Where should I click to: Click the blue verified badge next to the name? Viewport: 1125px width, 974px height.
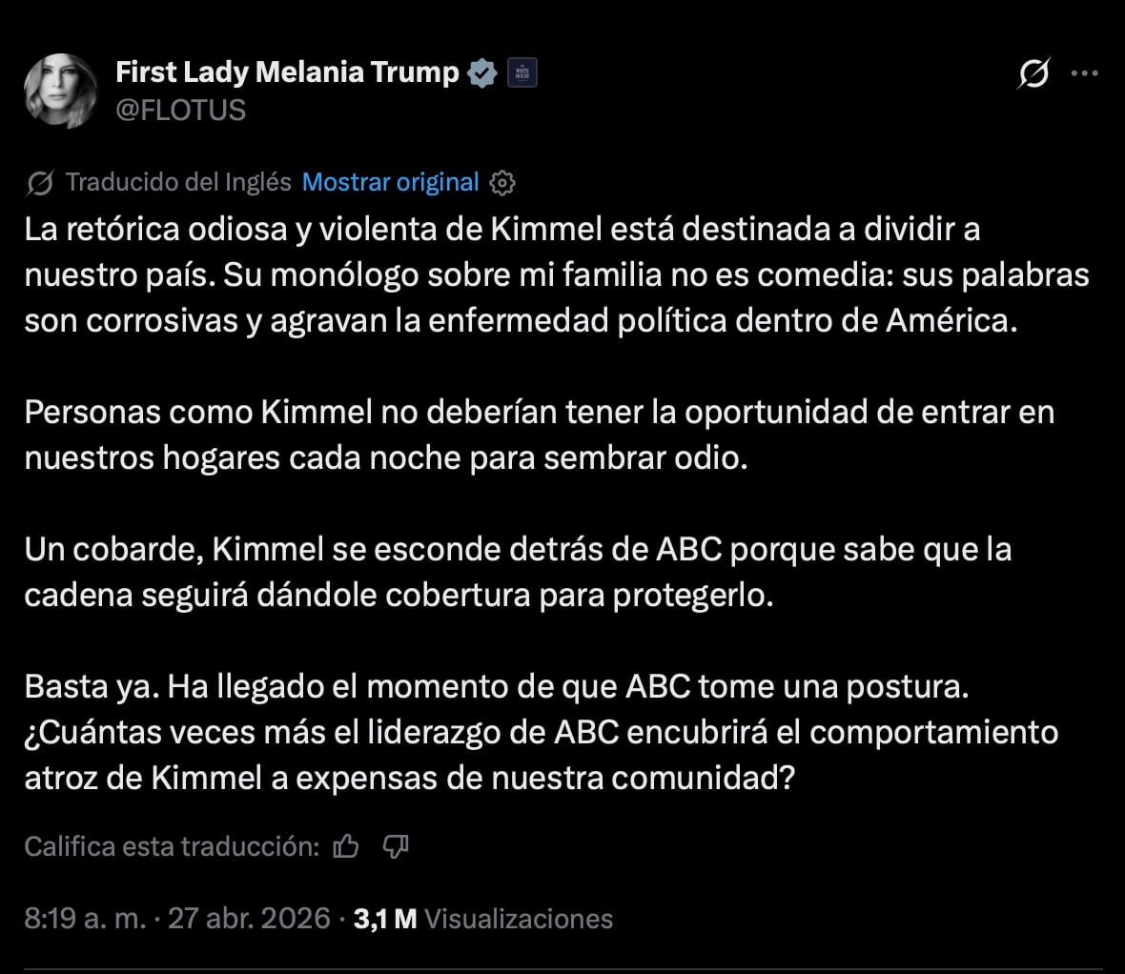pos(484,71)
